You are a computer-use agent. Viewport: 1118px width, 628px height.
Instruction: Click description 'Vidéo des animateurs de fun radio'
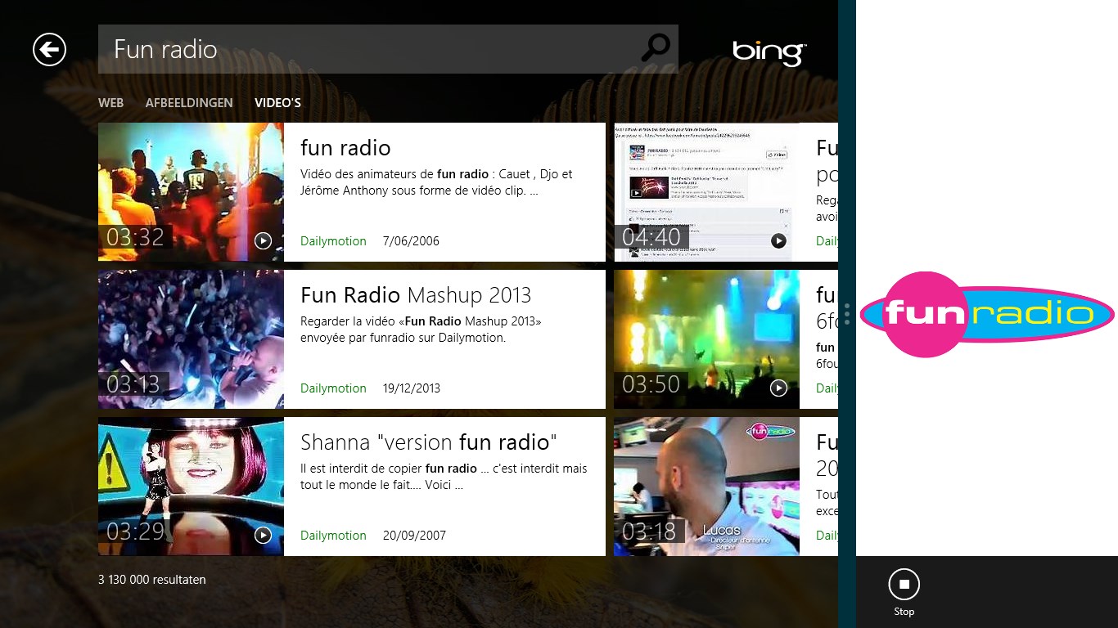click(x=436, y=182)
